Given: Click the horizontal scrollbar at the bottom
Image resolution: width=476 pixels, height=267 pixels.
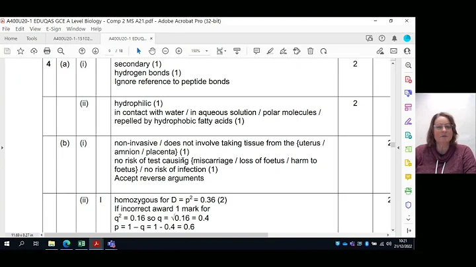Looking at the screenshot, I should coord(156,235).
